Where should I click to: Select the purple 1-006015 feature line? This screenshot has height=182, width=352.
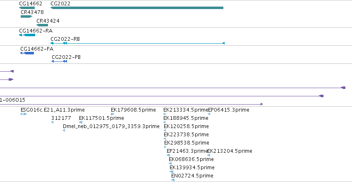click(x=131, y=104)
